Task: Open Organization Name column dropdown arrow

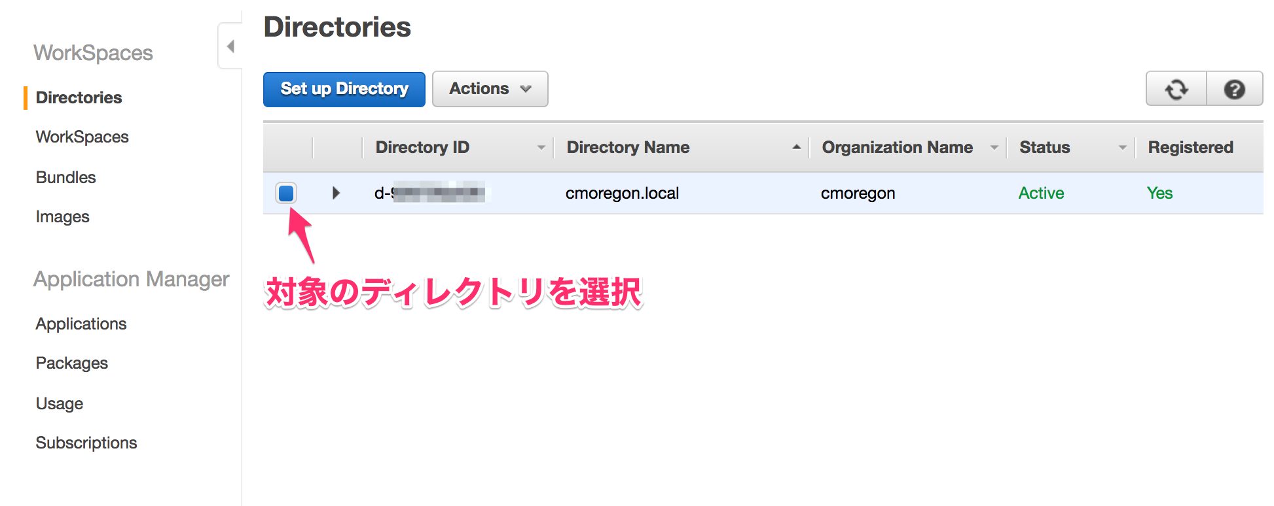Action: coord(994,148)
